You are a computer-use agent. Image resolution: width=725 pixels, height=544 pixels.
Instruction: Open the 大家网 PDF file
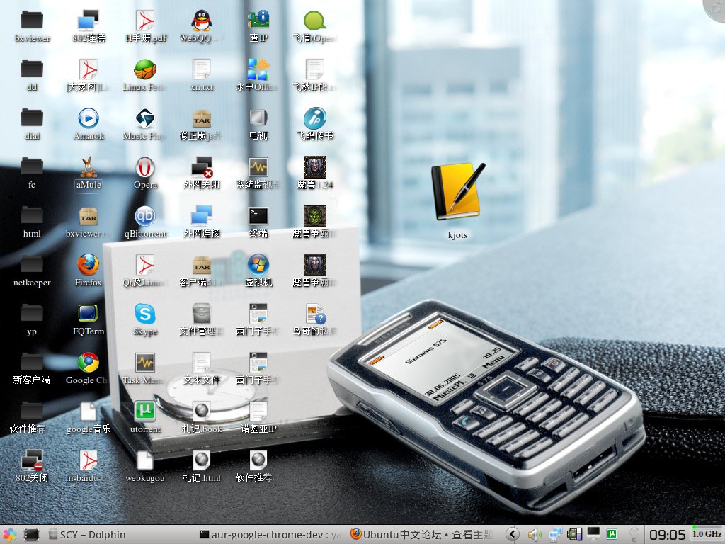pyautogui.click(x=89, y=70)
